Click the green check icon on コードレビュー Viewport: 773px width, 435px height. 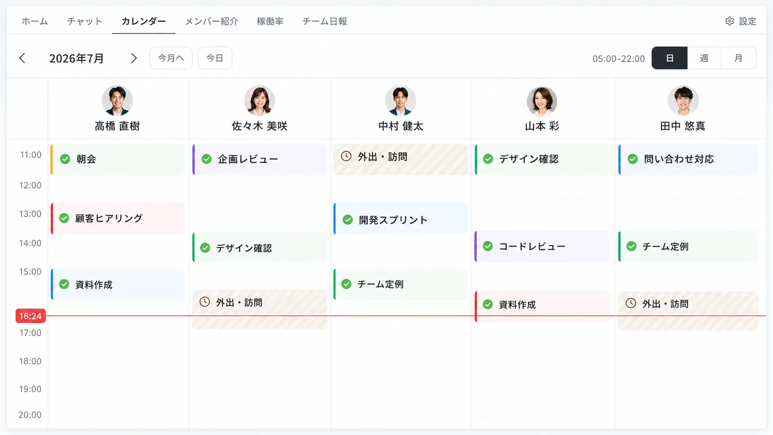click(x=488, y=246)
